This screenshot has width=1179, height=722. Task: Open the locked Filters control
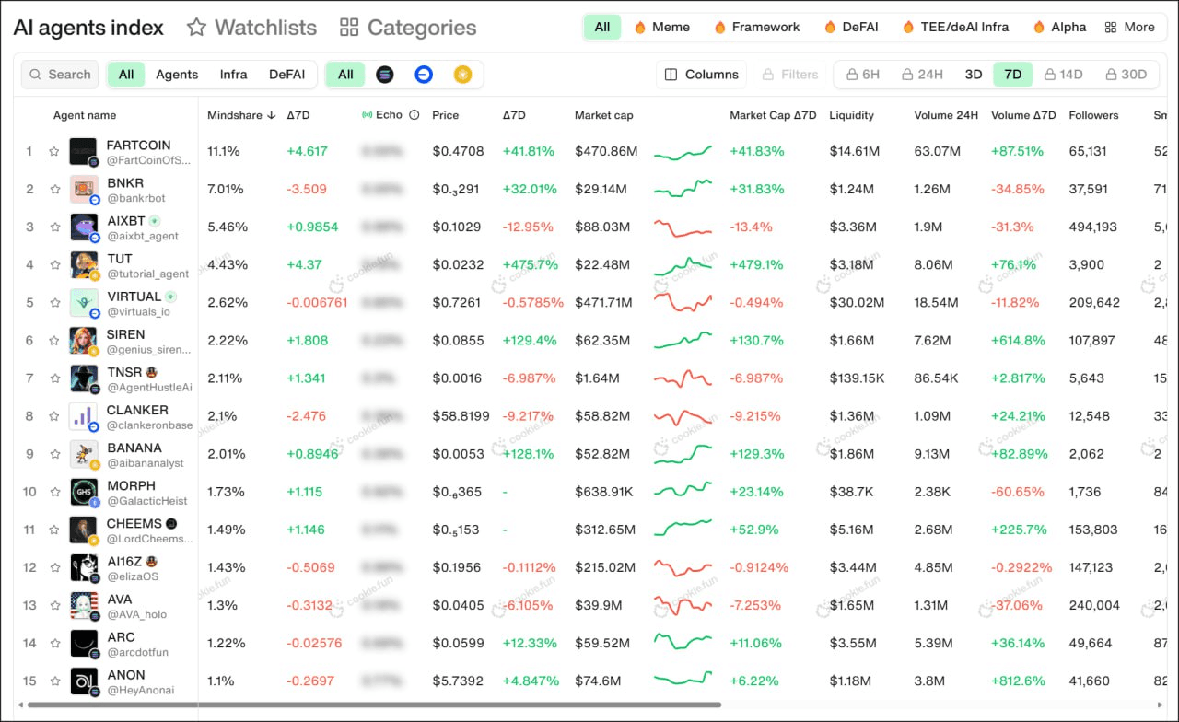(x=790, y=75)
